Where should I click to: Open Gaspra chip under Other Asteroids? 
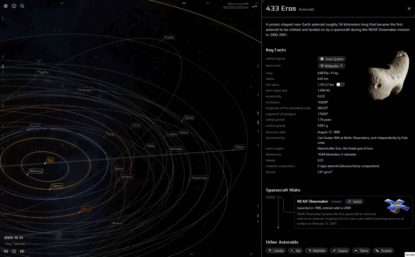(x=340, y=251)
